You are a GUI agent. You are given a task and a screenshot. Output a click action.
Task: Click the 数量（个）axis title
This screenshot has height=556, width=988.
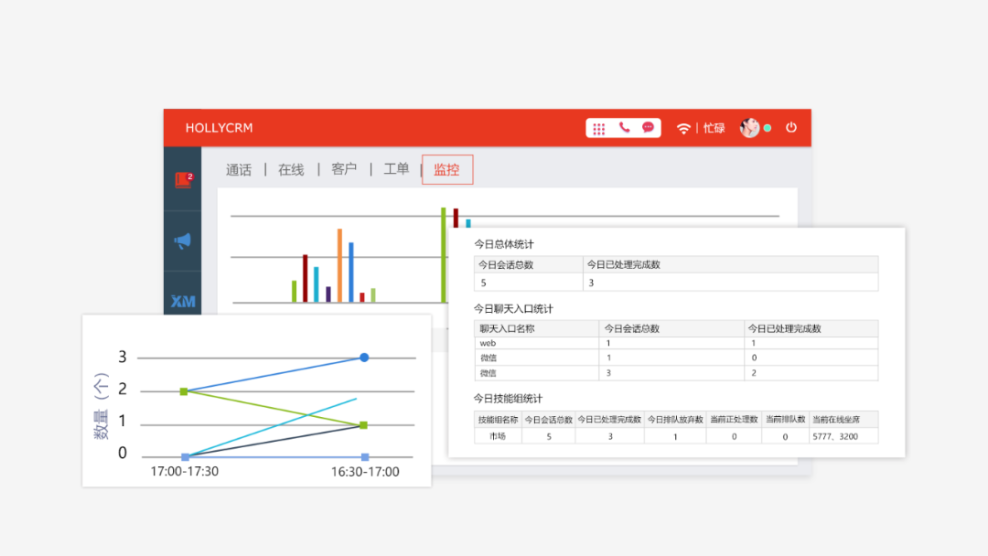pyautogui.click(x=101, y=406)
